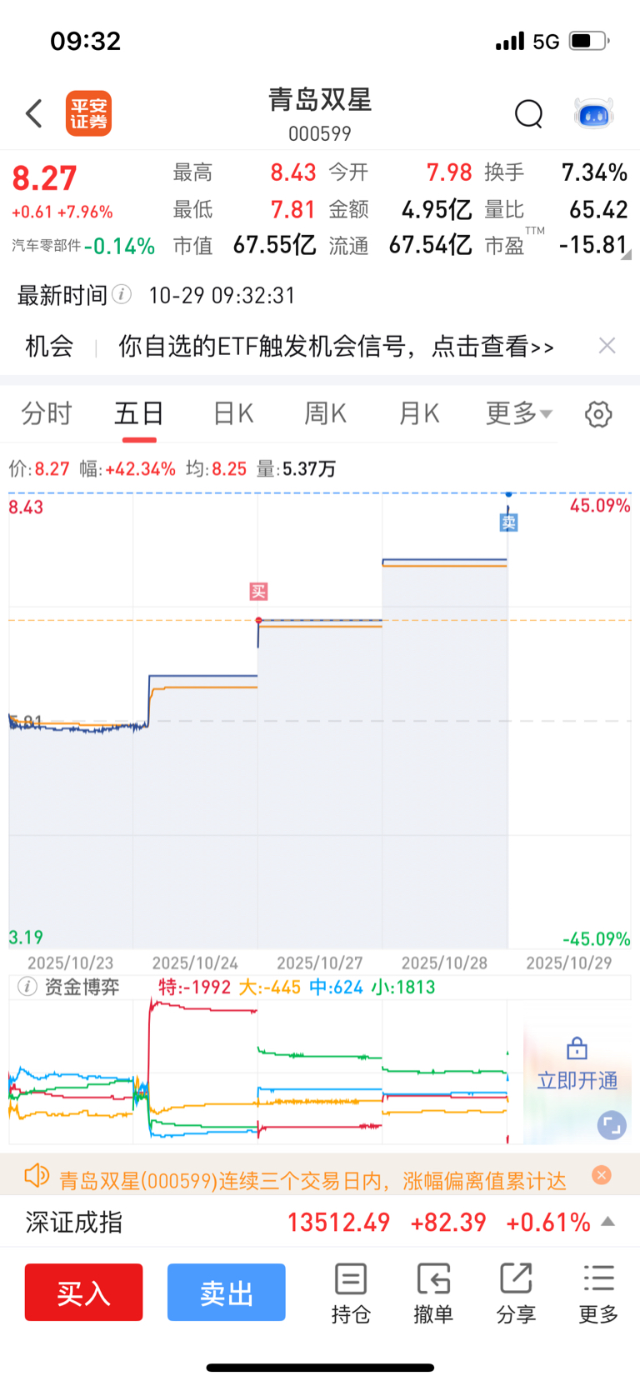Image resolution: width=640 pixels, height=1386 pixels.
Task: Expand the 深证成指 index bar arrow
Action: [x=608, y=1222]
